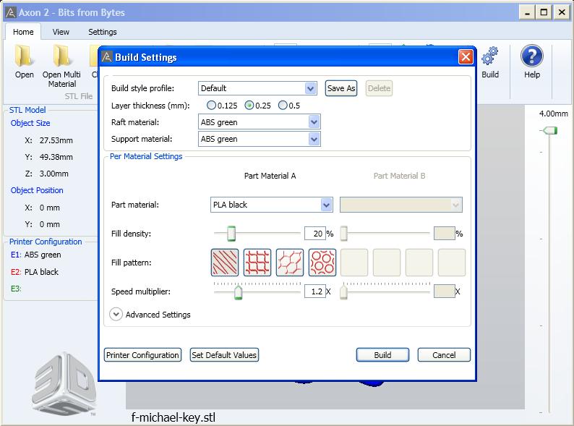Click the Object Position heading
This screenshot has height=426, width=574.
pyautogui.click(x=37, y=190)
